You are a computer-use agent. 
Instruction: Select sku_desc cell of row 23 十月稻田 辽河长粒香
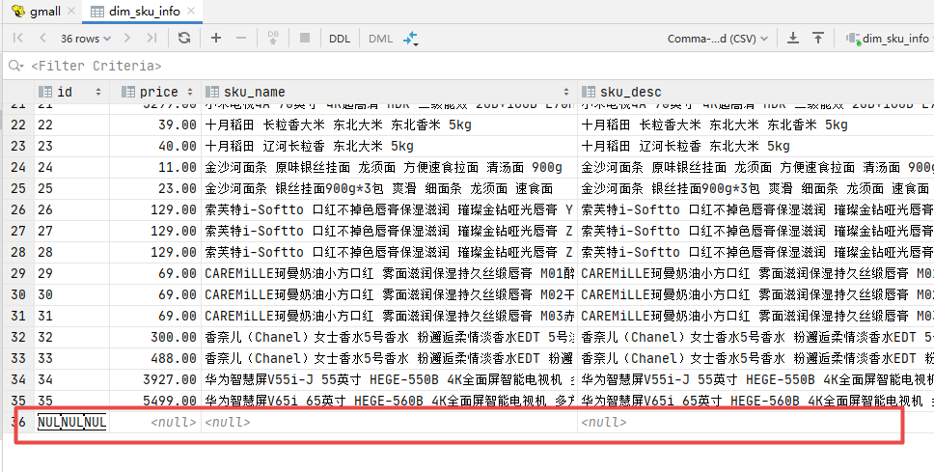point(755,146)
